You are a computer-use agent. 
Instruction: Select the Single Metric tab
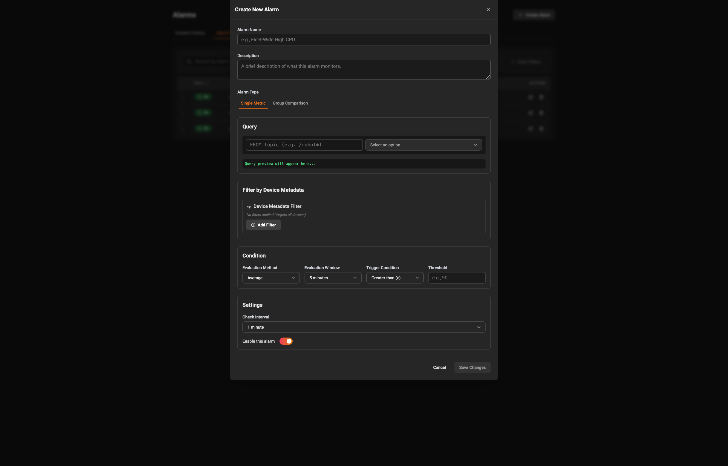click(253, 103)
